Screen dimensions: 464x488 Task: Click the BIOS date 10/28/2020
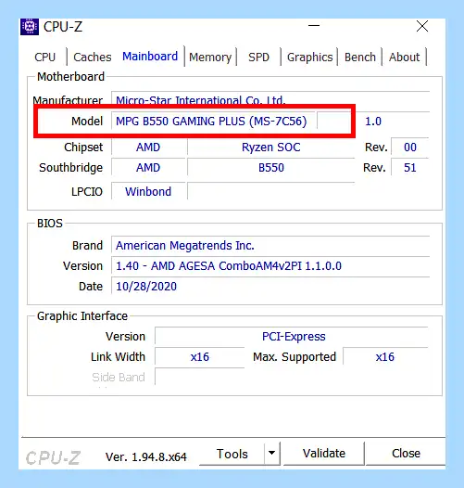click(146, 287)
